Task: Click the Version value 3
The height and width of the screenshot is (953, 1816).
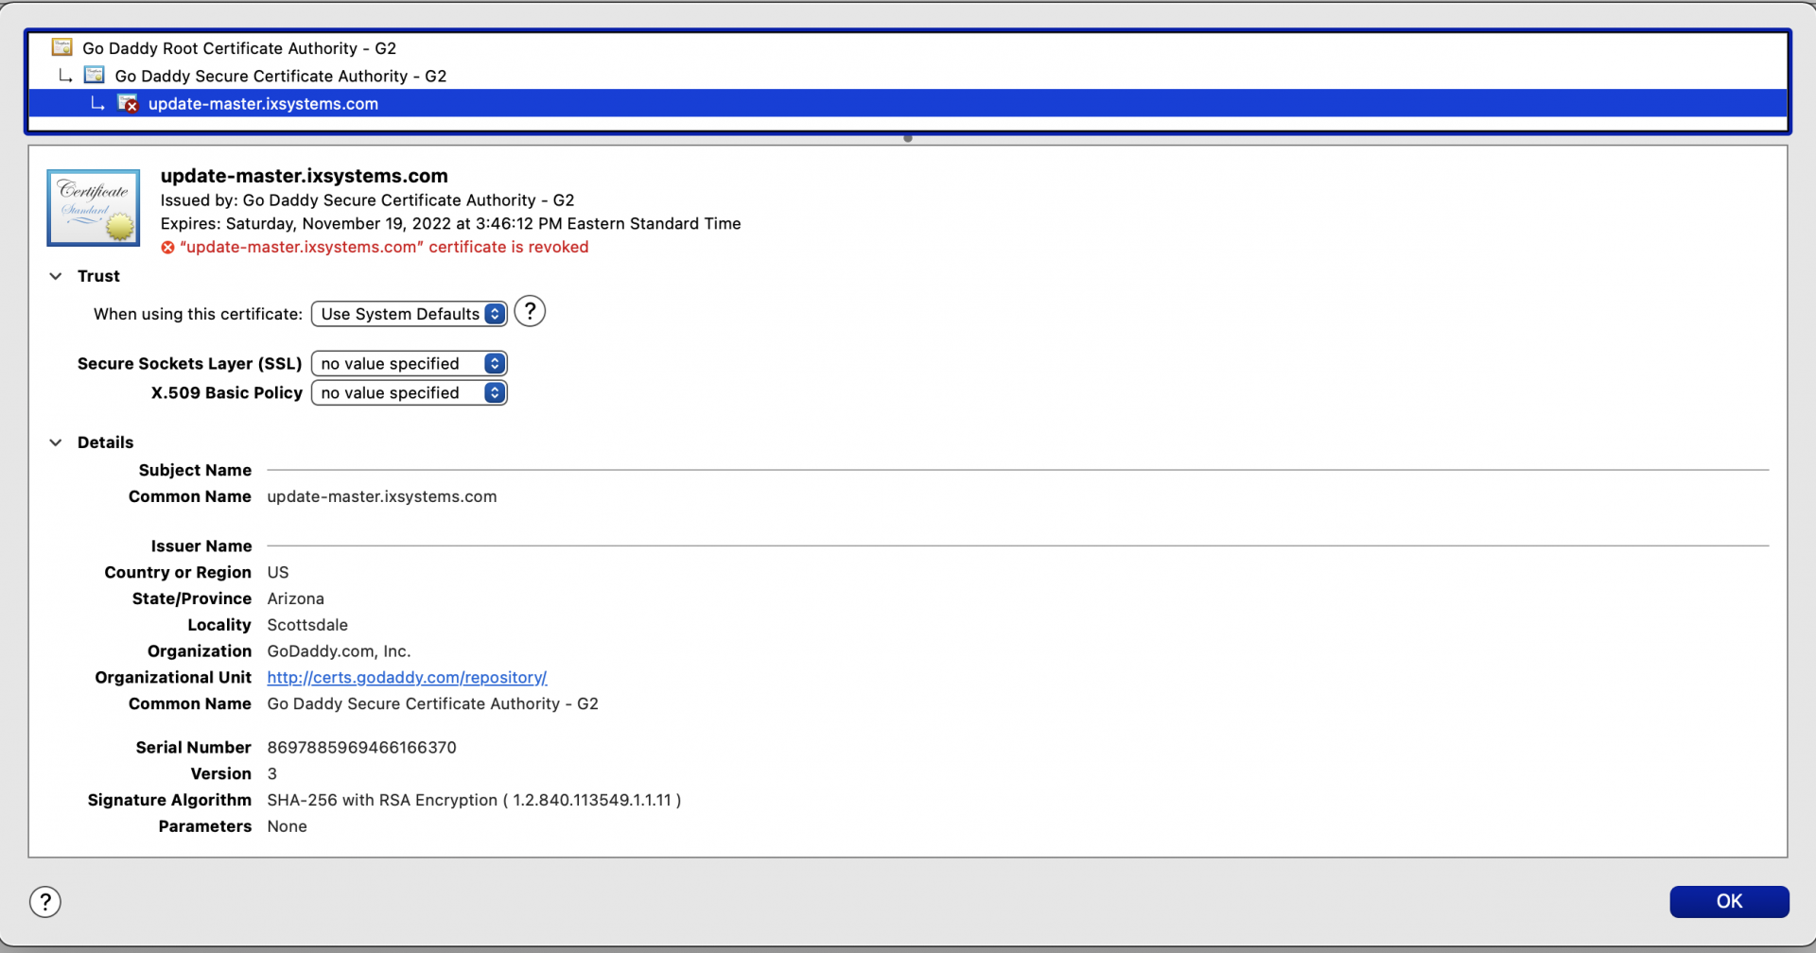Action: pyautogui.click(x=272, y=774)
